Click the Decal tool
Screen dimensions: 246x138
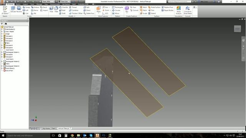[43, 7]
